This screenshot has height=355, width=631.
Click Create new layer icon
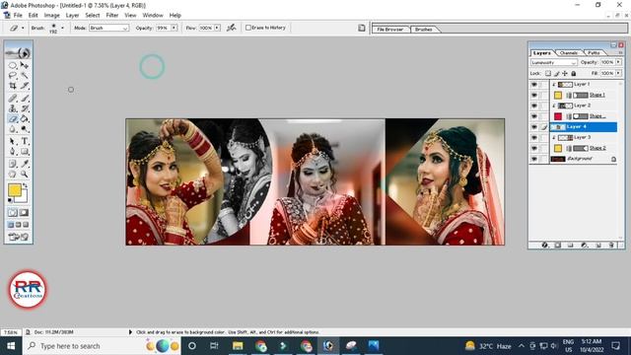point(598,245)
